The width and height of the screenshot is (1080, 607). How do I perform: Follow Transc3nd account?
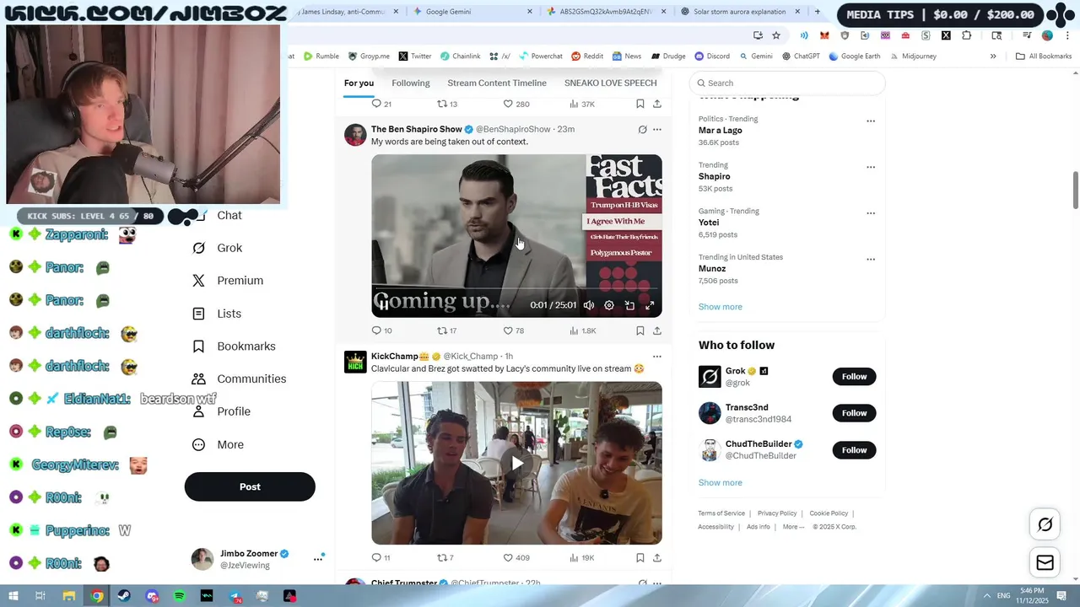pyautogui.click(x=854, y=413)
